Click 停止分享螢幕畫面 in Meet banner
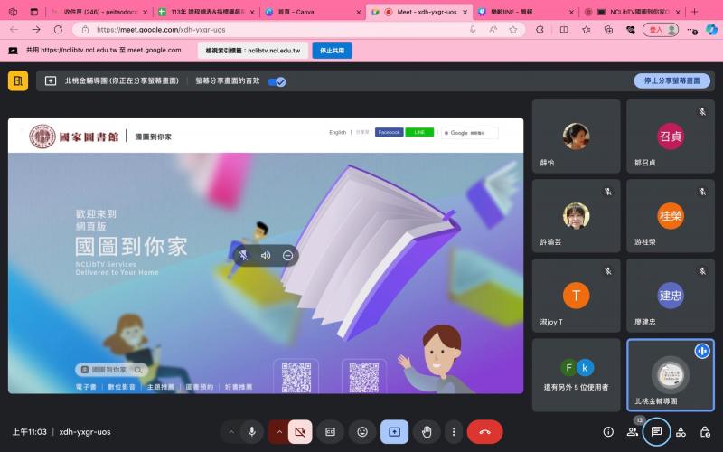 (671, 80)
